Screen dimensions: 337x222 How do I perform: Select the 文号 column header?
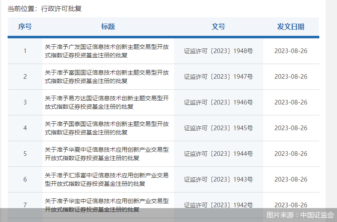pyautogui.click(x=218, y=27)
